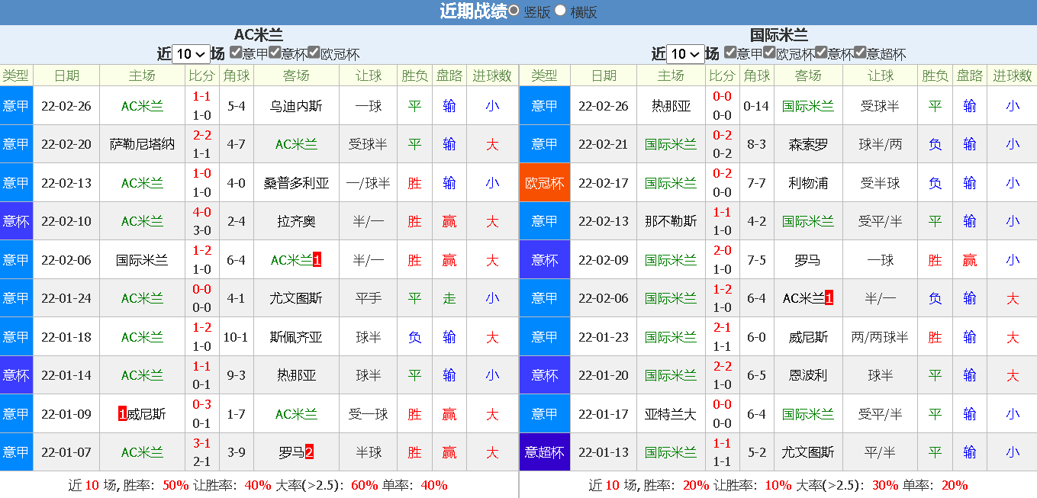Viewport: 1037px width, 498px height.
Task: Click date 22-01-13 in 国际米兰 table
Action: [x=604, y=452]
